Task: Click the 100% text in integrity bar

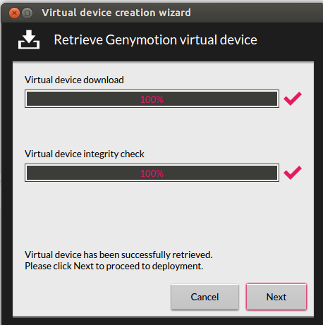Action: point(152,173)
